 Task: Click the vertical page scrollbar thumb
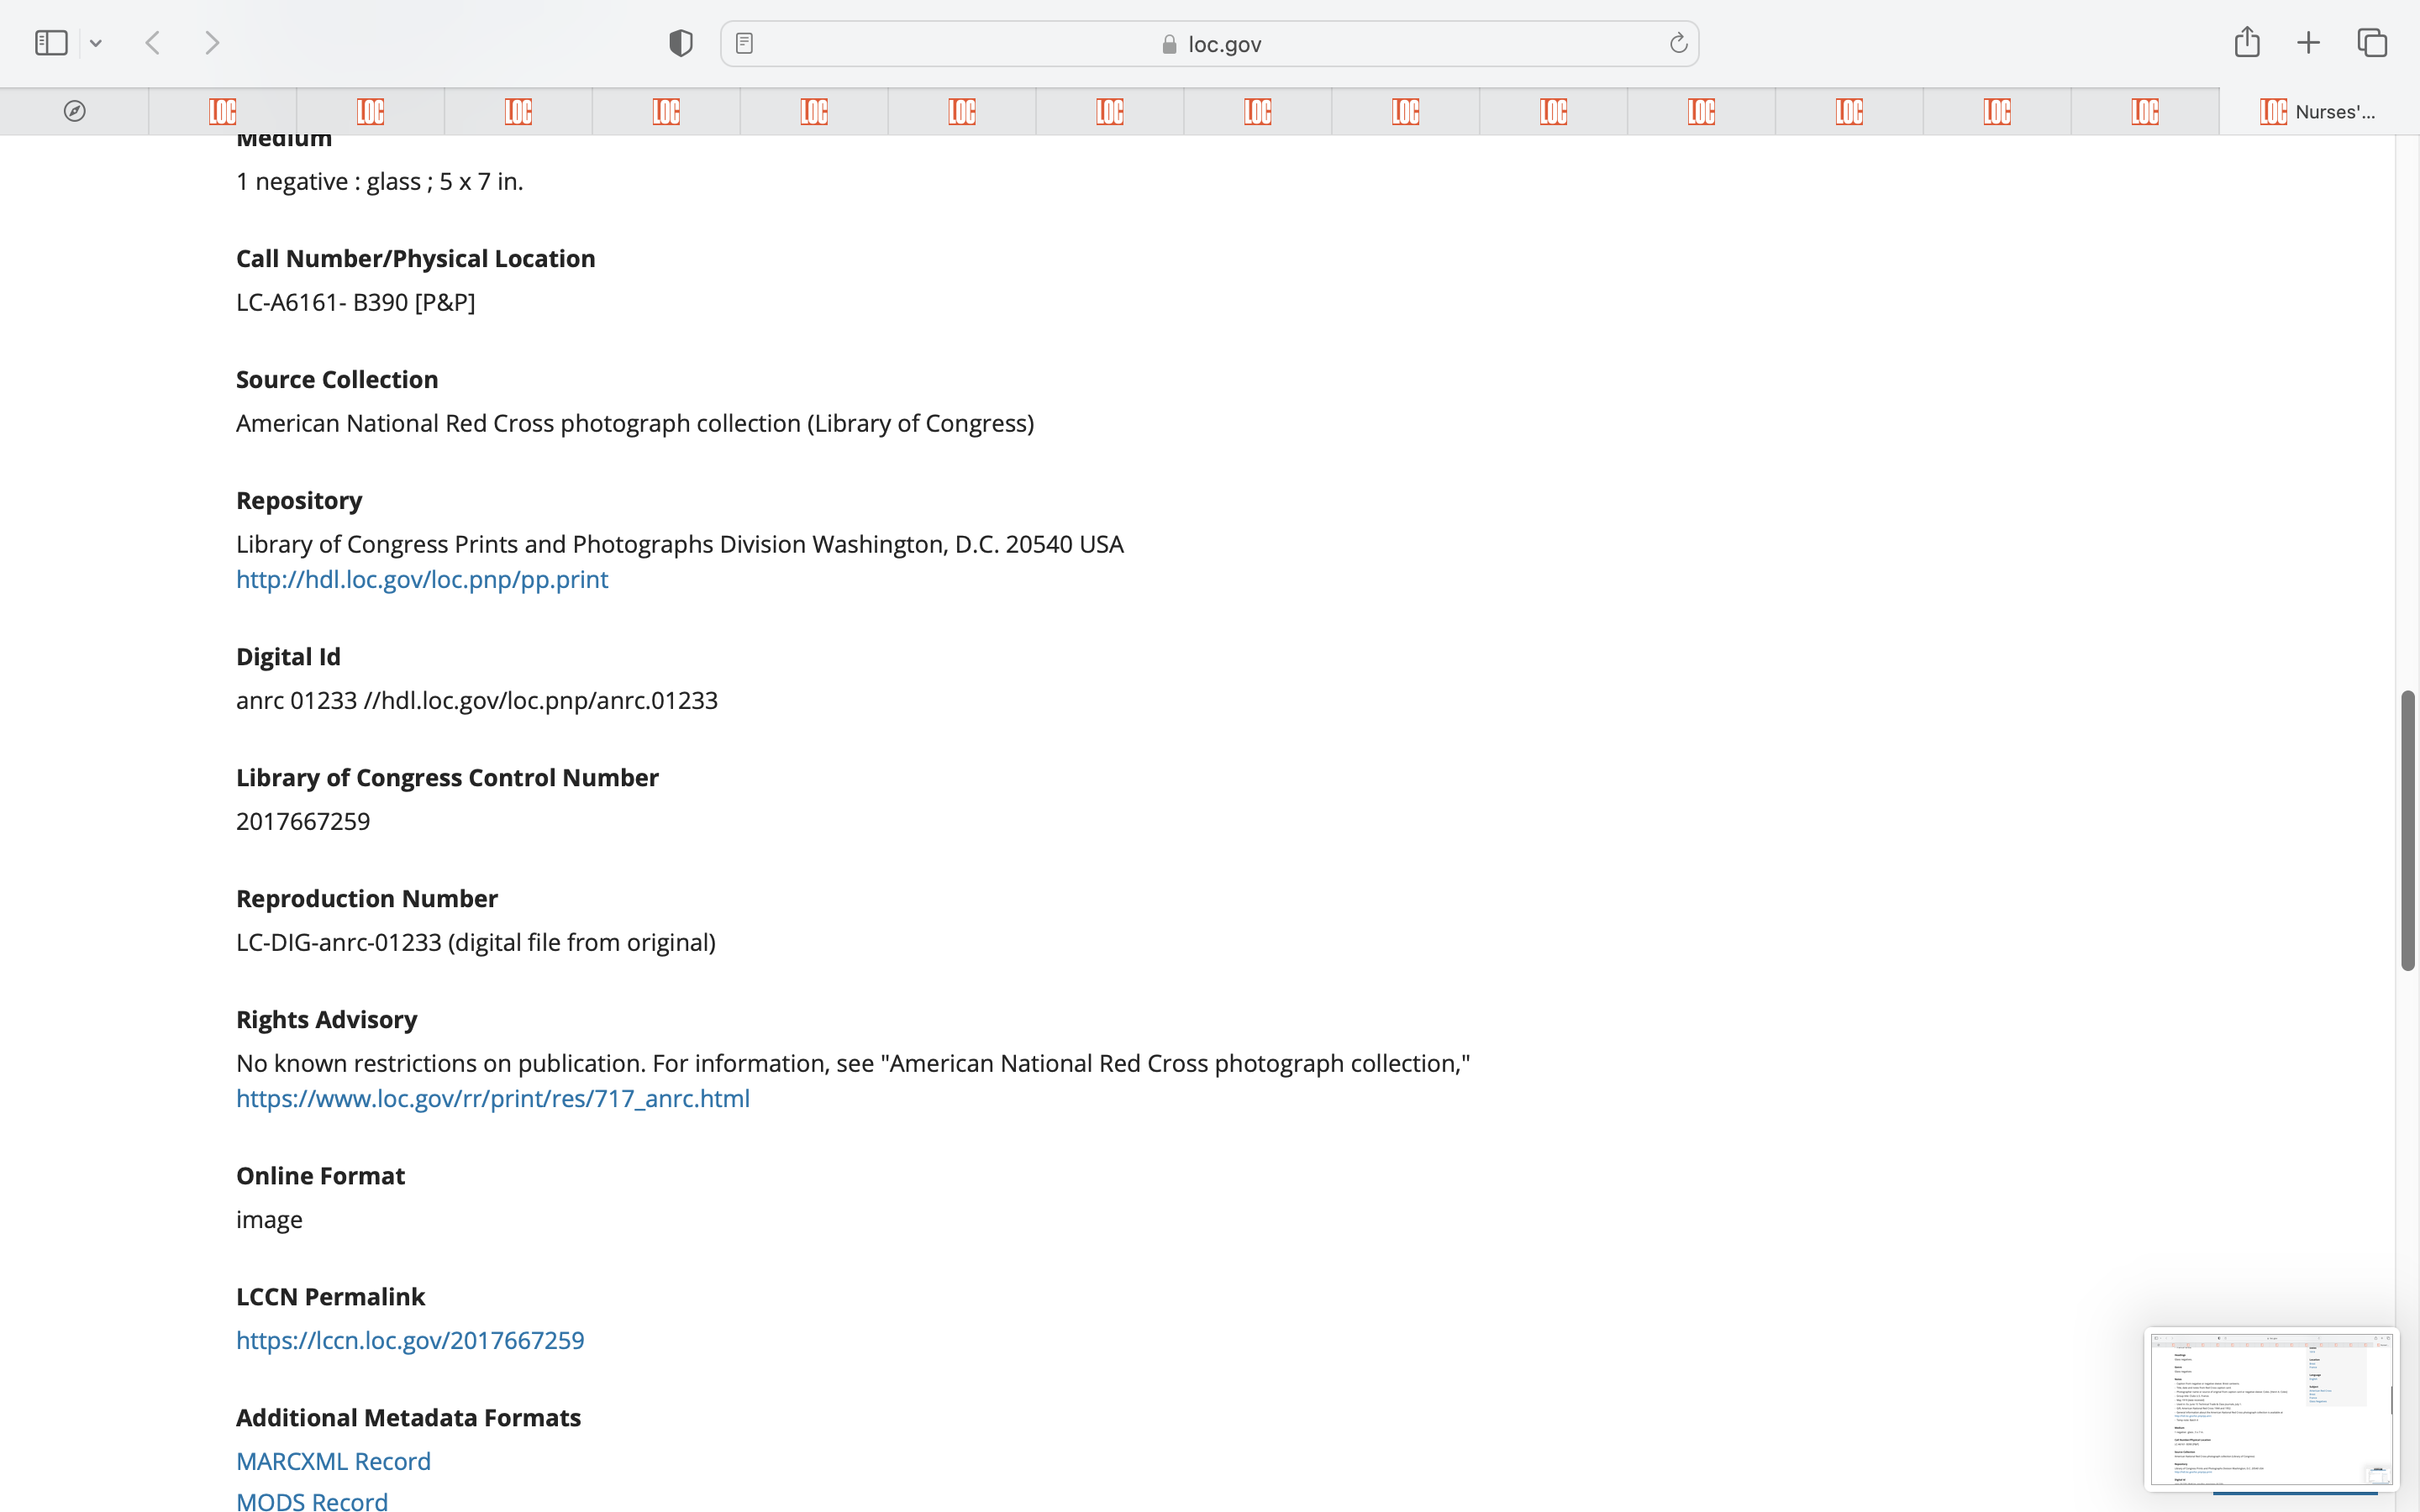pos(2408,830)
